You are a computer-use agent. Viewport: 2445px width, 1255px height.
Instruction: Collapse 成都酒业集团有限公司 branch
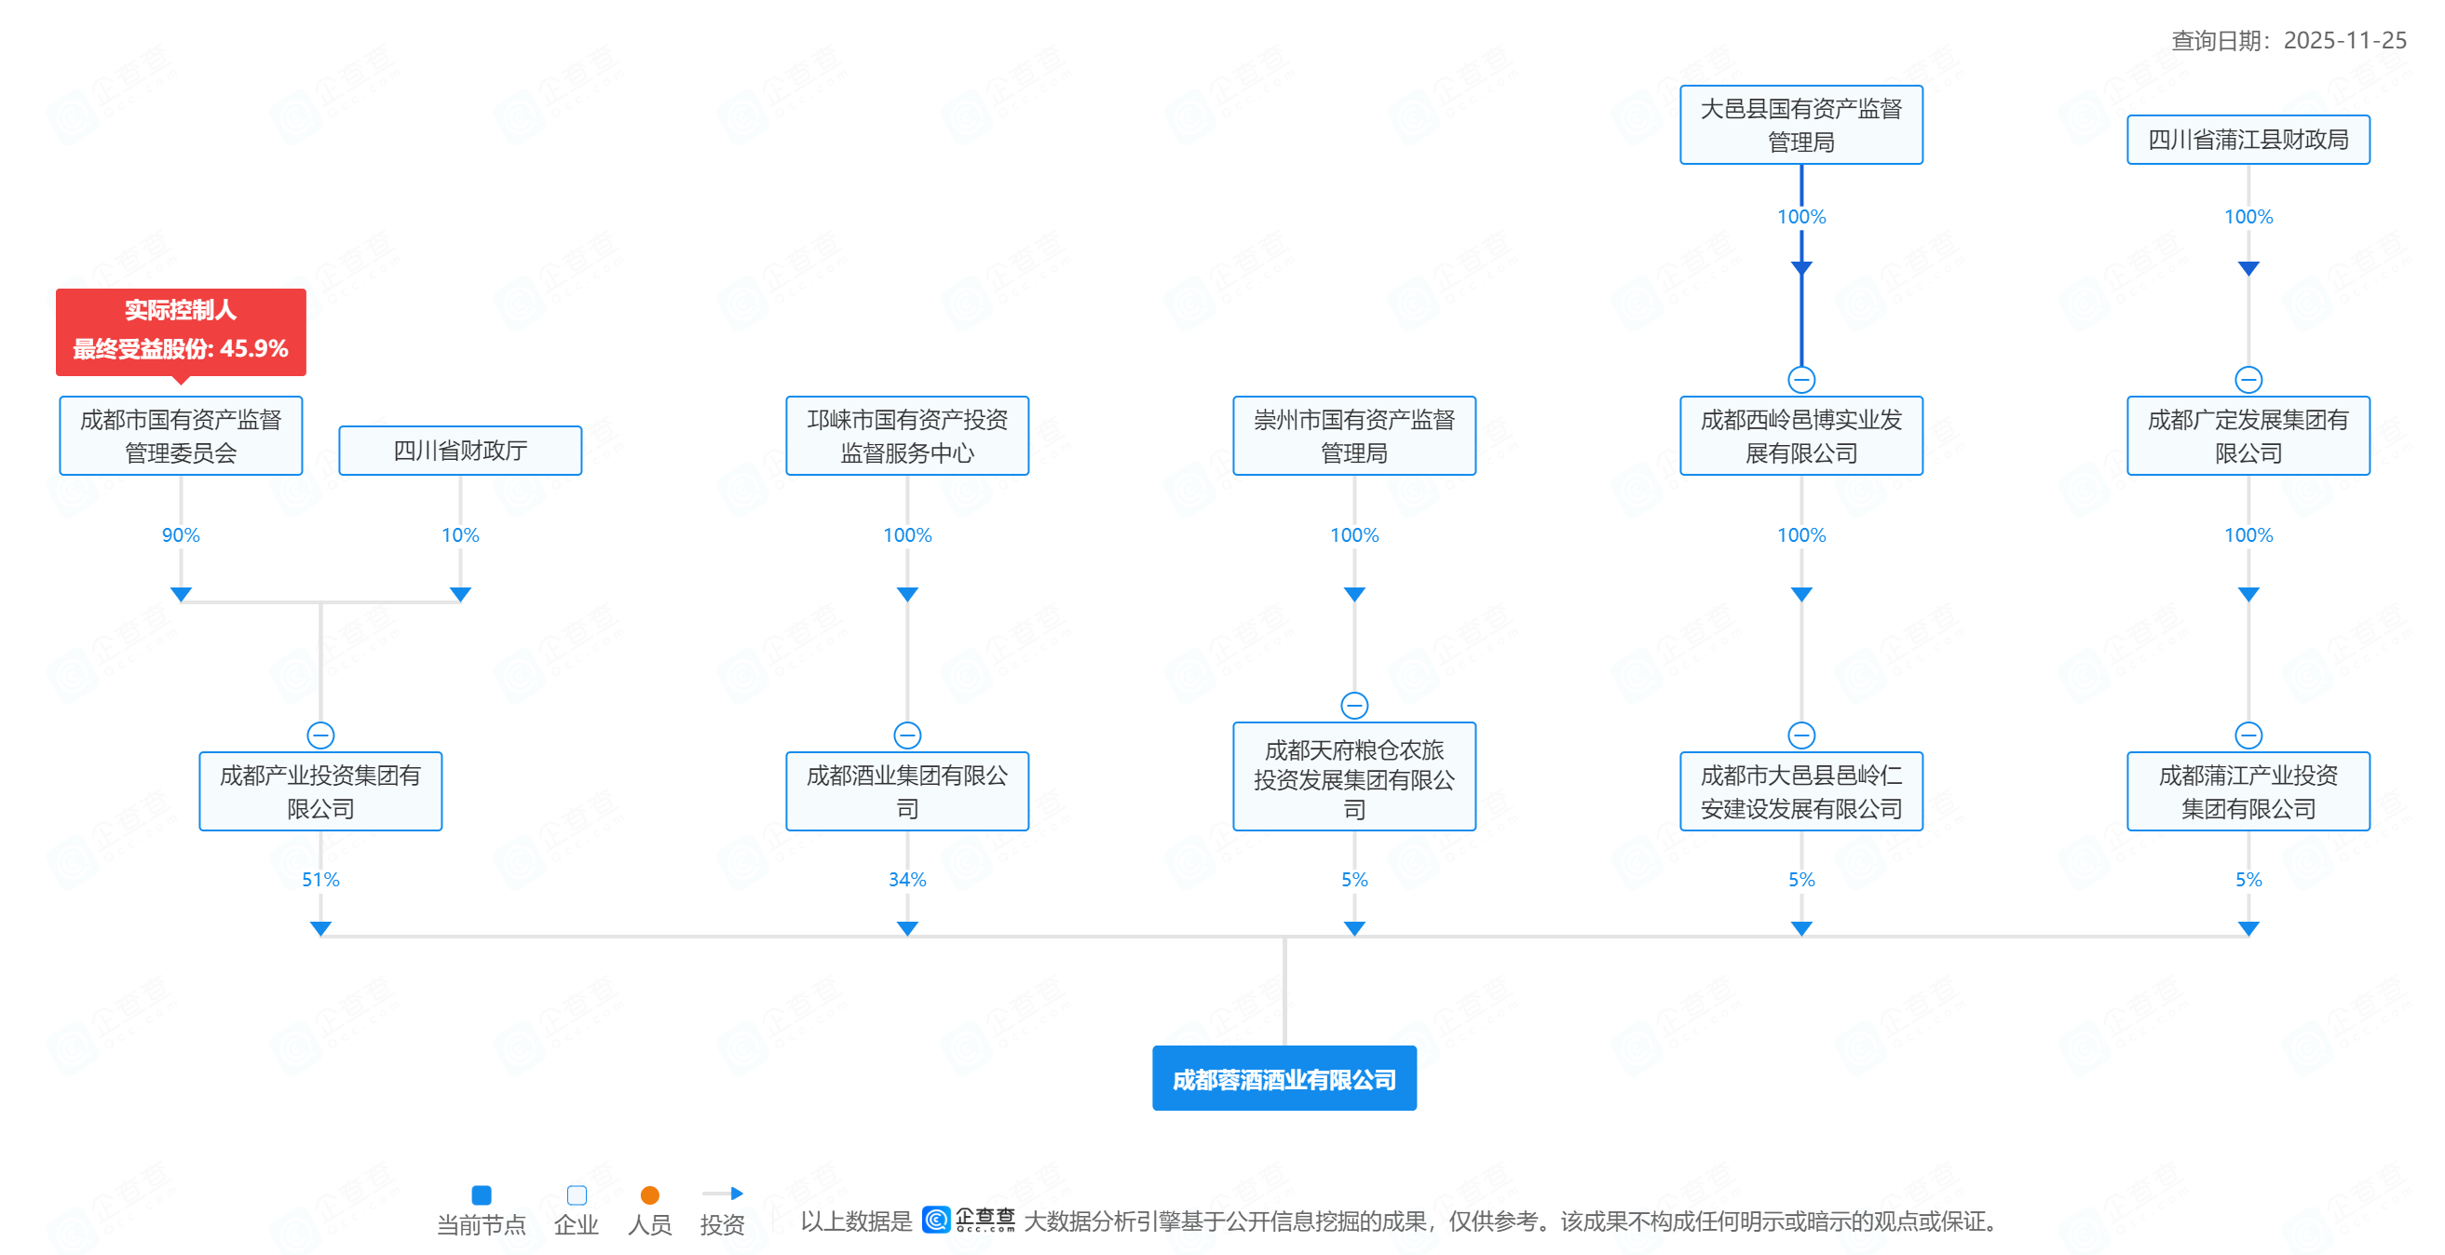coord(907,735)
